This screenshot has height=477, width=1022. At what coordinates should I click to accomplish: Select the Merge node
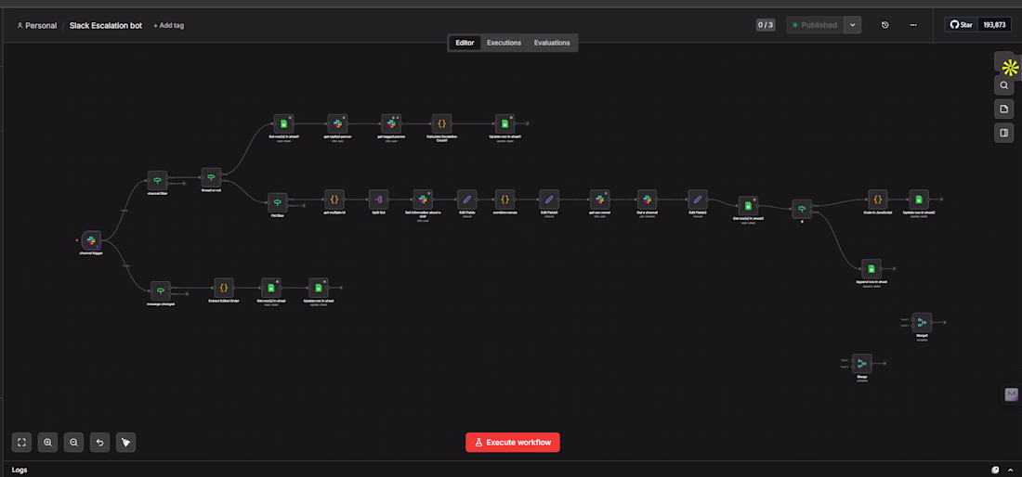point(861,364)
